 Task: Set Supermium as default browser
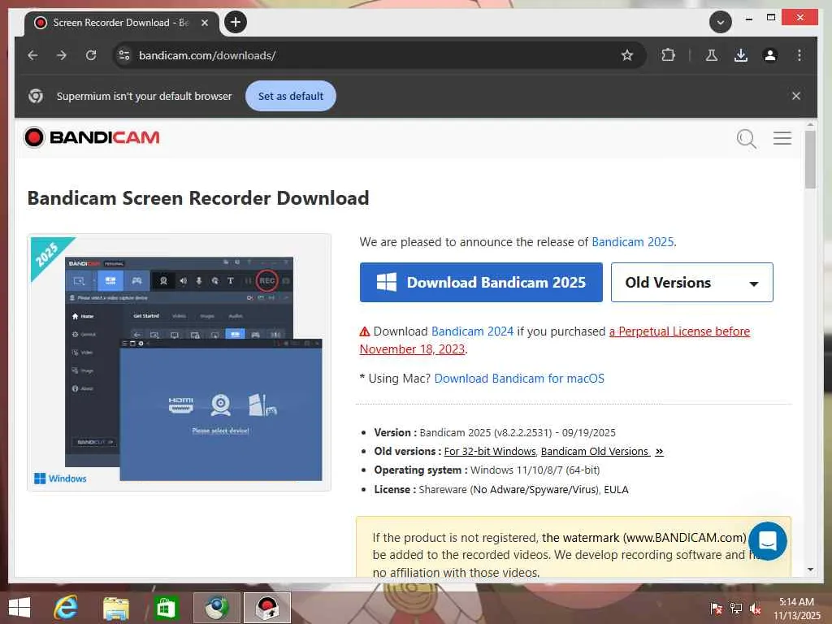coord(291,96)
